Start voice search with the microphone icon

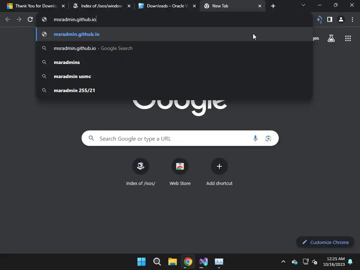click(255, 139)
